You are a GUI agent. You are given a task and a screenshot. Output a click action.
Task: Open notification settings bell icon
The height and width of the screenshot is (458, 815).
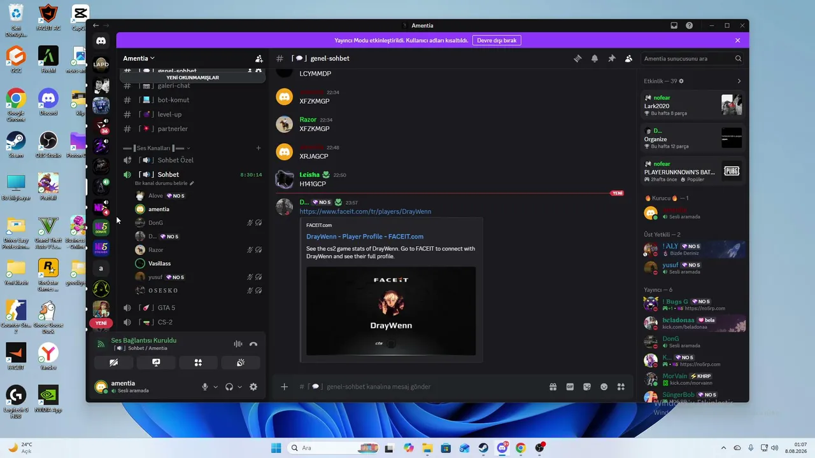click(x=595, y=59)
